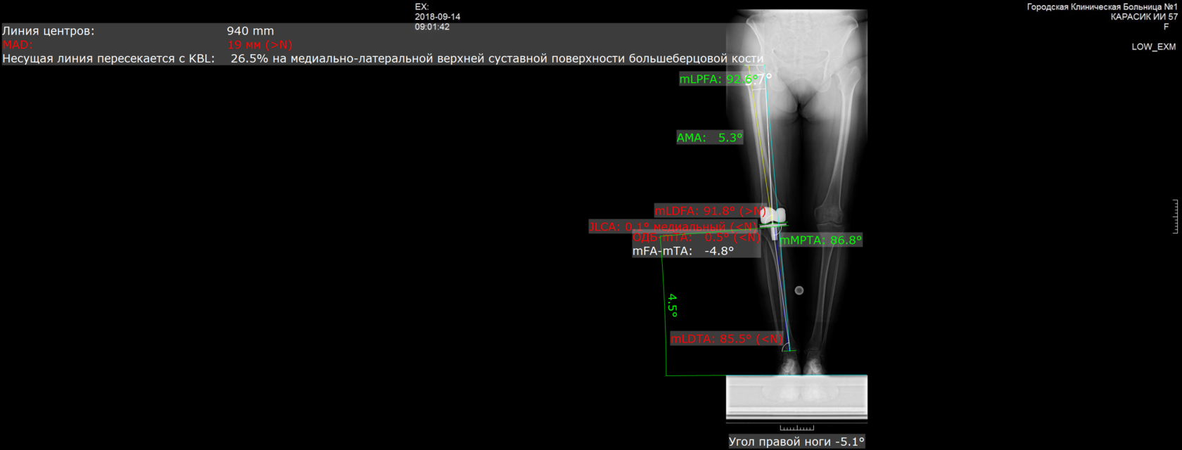The image size is (1182, 450).
Task: Select the AMA: 5.3° measurement label
Action: point(709,137)
